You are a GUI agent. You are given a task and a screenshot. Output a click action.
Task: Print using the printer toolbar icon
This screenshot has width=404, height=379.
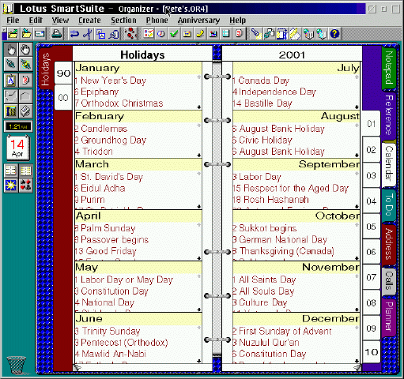pos(56,34)
